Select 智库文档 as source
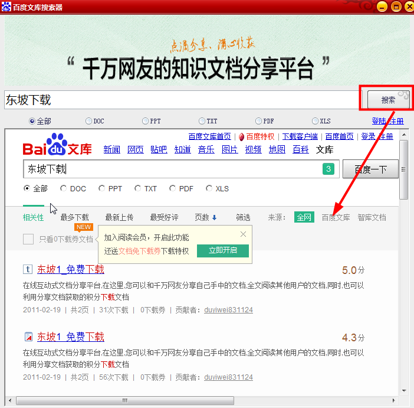This screenshot has height=408, width=414. point(372,217)
